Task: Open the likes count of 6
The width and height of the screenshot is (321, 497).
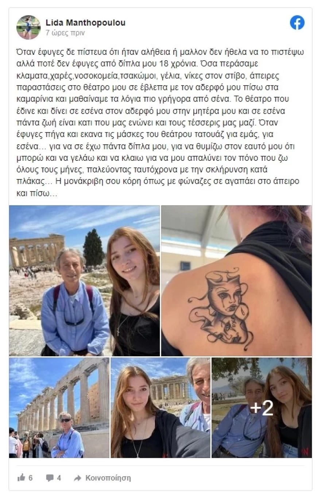Action: pyautogui.click(x=31, y=478)
